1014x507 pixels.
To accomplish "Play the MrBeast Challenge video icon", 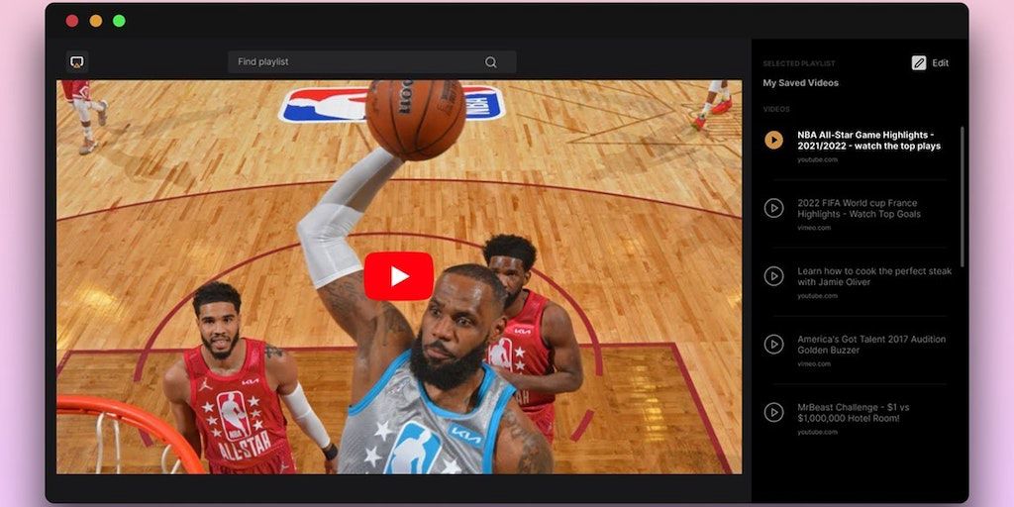I will pyautogui.click(x=773, y=412).
